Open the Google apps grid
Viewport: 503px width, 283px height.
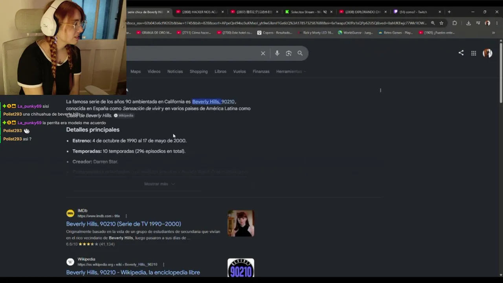[x=474, y=53]
